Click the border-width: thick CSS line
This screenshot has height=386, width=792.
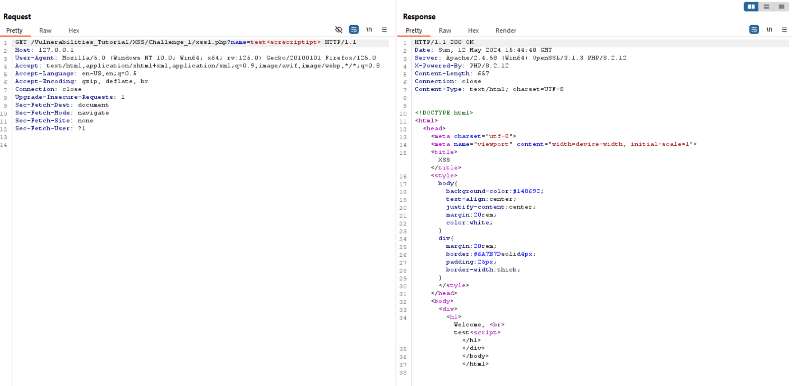pos(483,270)
